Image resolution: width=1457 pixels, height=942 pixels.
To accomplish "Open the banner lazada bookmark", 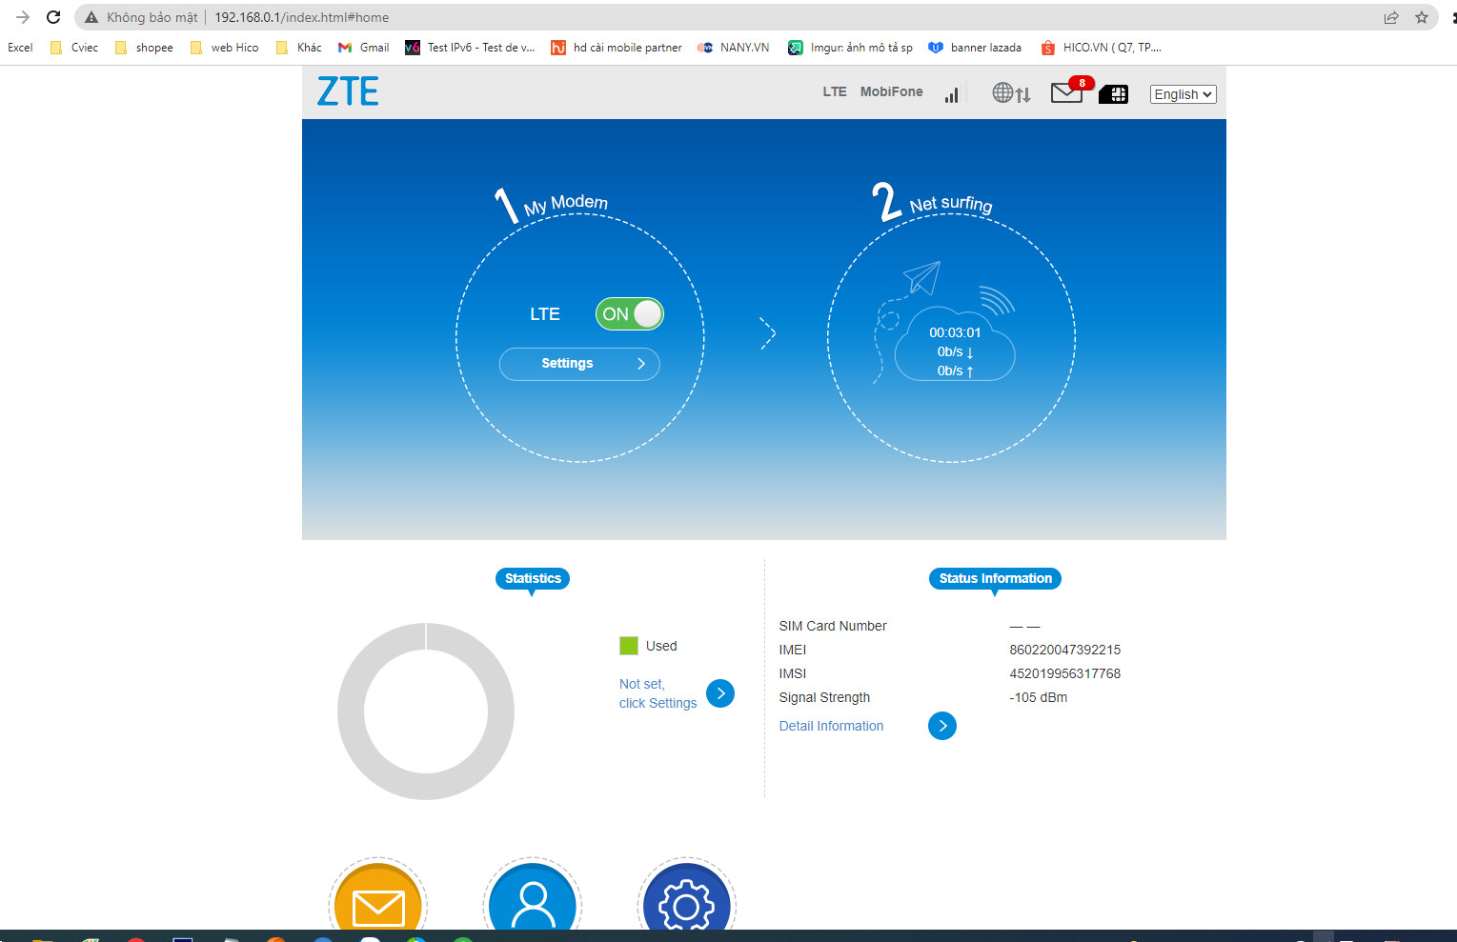I will click(975, 48).
